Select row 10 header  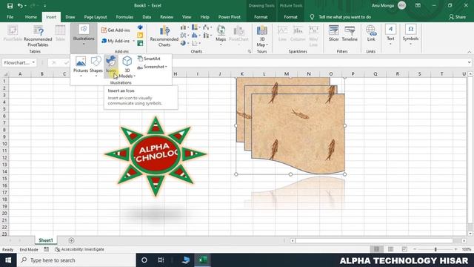pyautogui.click(x=4, y=144)
